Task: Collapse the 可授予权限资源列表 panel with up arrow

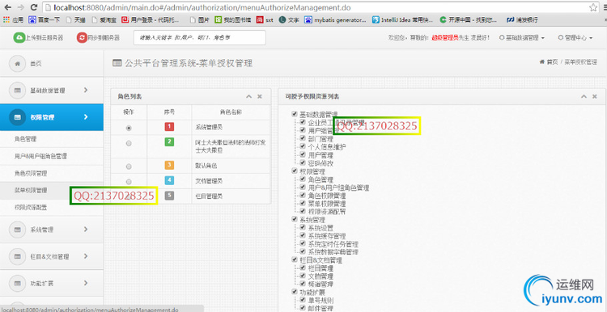Action: (x=584, y=97)
